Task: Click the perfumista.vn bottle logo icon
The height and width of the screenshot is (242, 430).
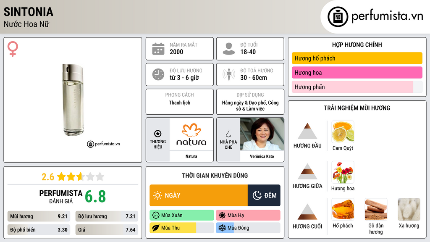Action: (338, 17)
